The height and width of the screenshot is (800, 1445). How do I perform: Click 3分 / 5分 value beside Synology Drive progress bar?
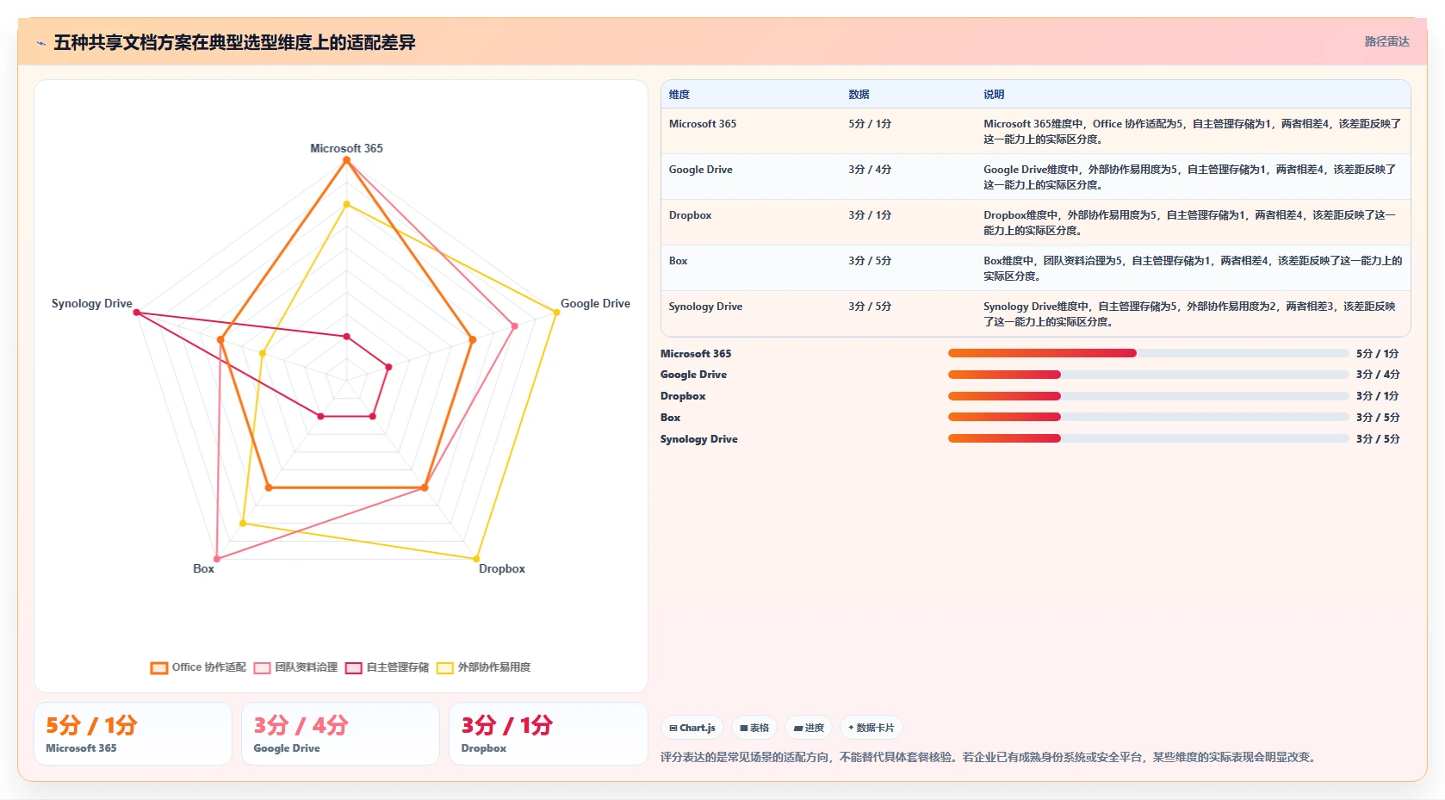point(1378,439)
